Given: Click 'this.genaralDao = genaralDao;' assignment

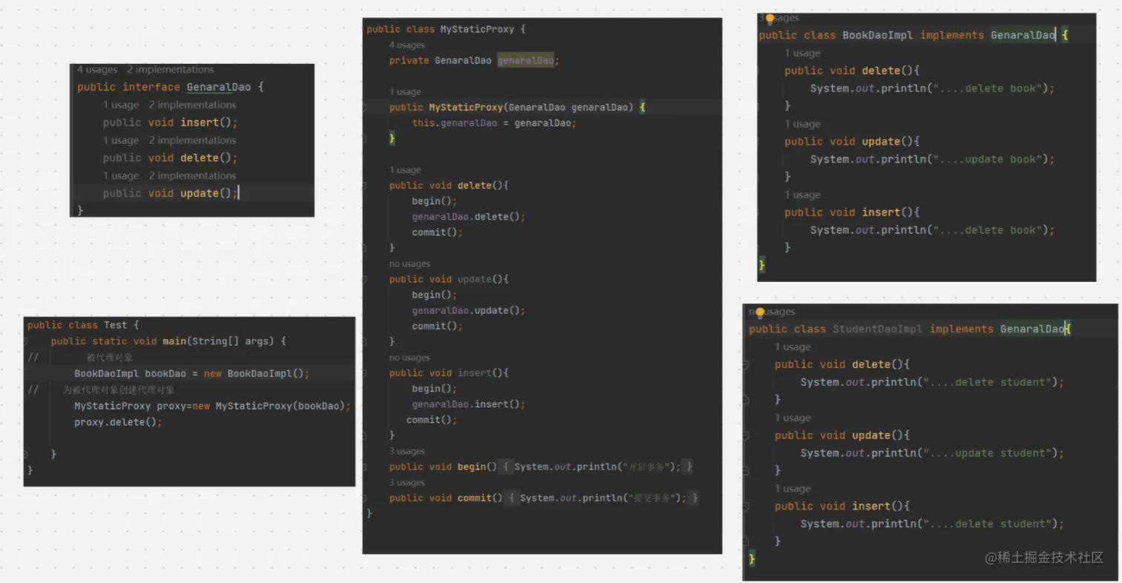Looking at the screenshot, I should pyautogui.click(x=495, y=123).
